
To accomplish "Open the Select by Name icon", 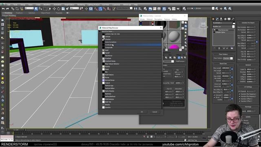I will click(40, 9).
